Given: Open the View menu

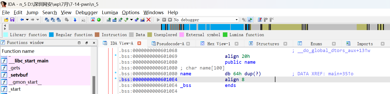Looking at the screenshot, I should 66,12.
